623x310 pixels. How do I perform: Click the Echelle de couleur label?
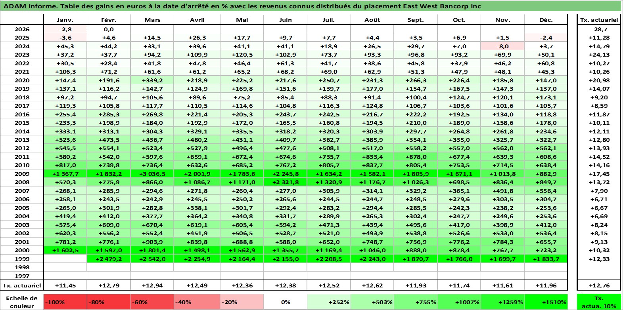tap(22, 302)
